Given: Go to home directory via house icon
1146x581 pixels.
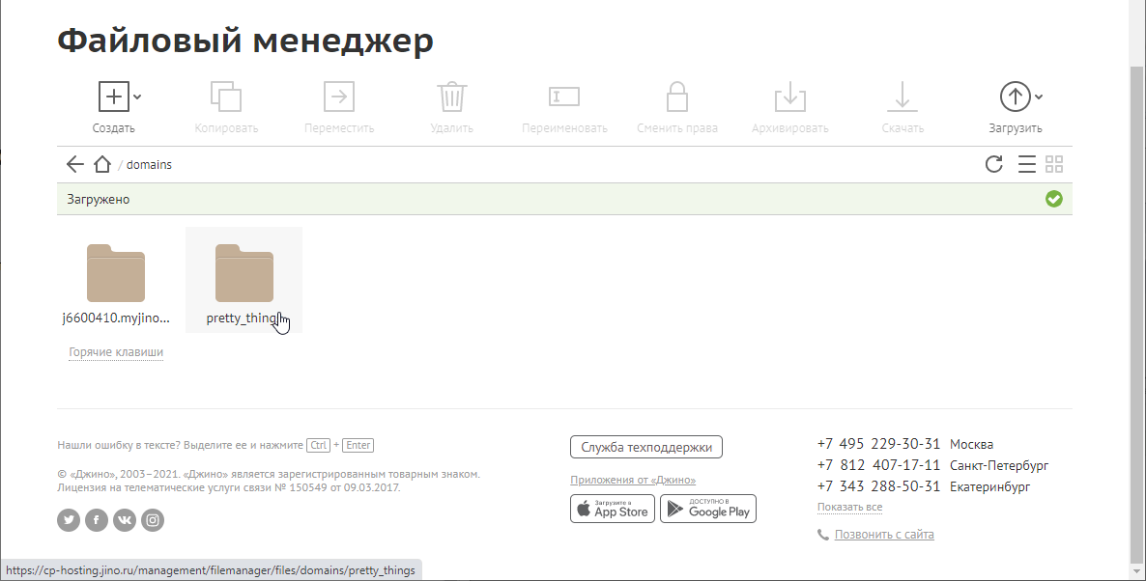Looking at the screenshot, I should [102, 164].
